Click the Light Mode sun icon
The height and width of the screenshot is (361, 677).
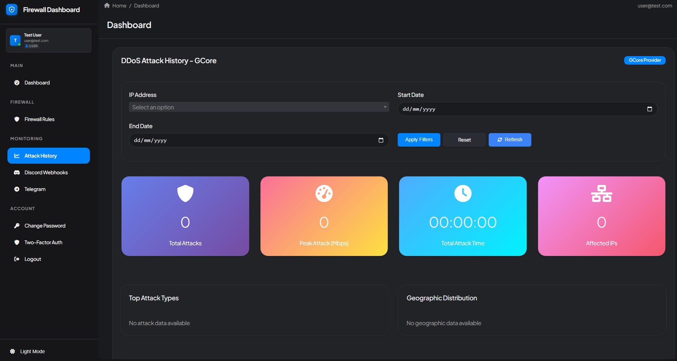[12, 351]
